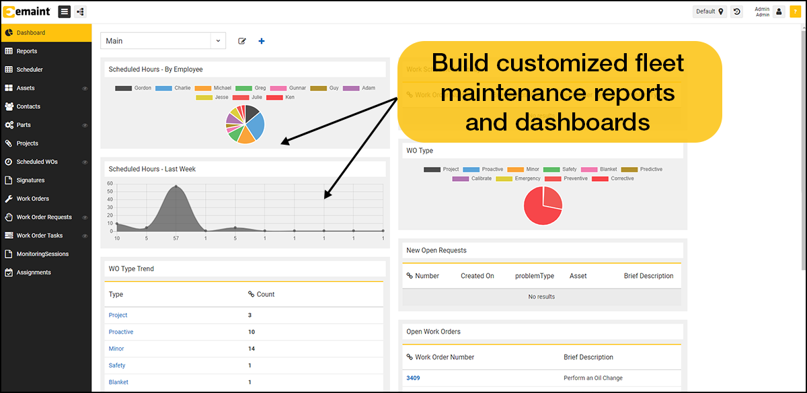Open the hierarchy tree icon
807x393 pixels.
(81, 11)
